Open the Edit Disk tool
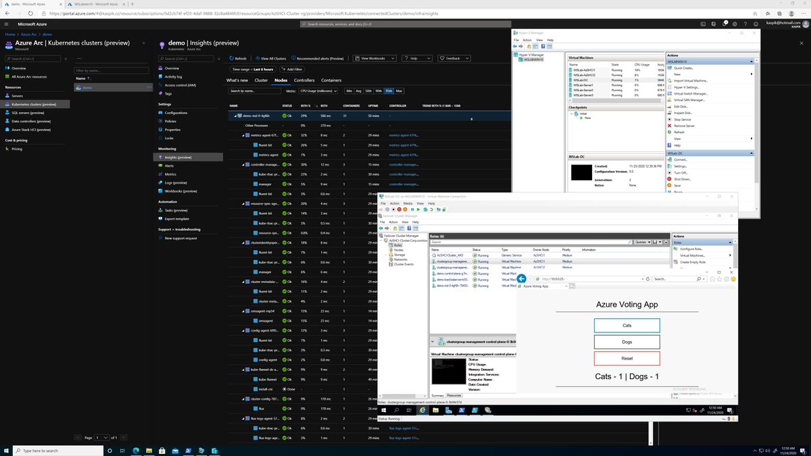The image size is (811, 456). 683,107
